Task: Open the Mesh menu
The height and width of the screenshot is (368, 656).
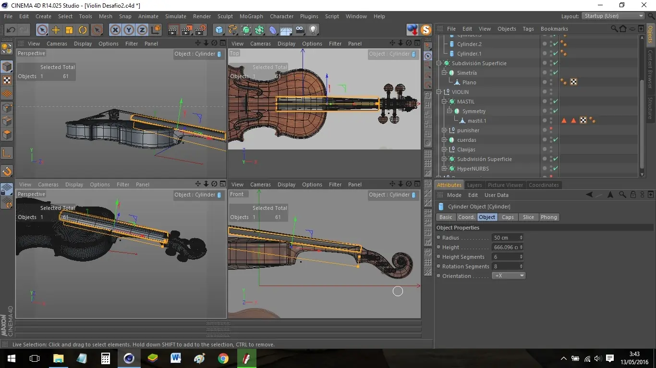Action: 106,16
